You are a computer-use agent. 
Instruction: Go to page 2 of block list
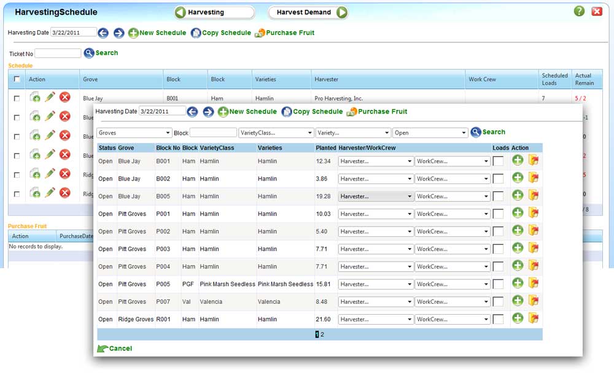pyautogui.click(x=322, y=334)
